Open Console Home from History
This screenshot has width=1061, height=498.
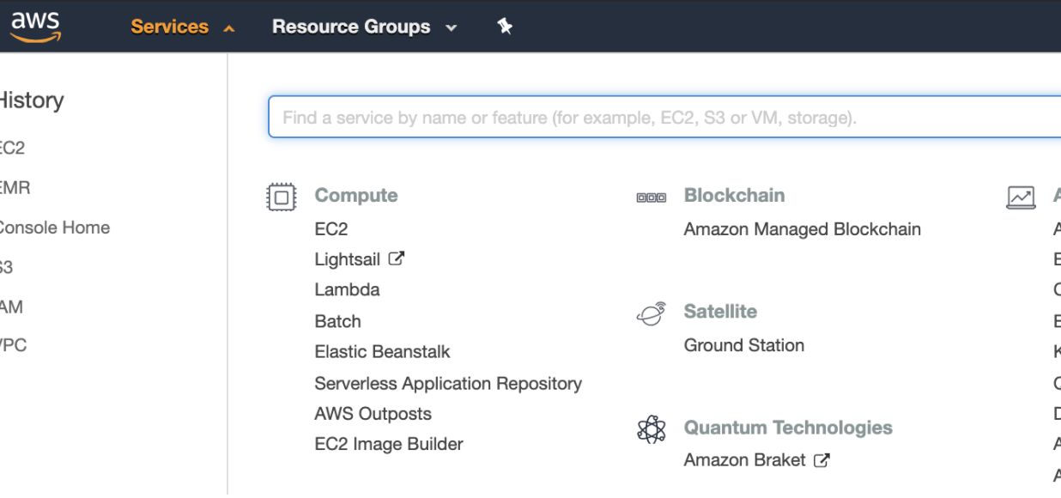point(53,228)
